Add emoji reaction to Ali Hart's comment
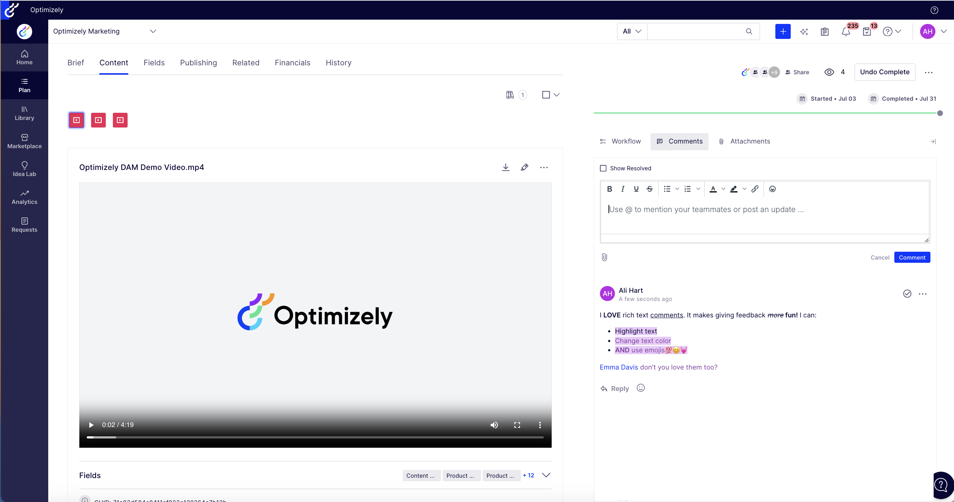Viewport: 954px width, 502px height. tap(640, 388)
